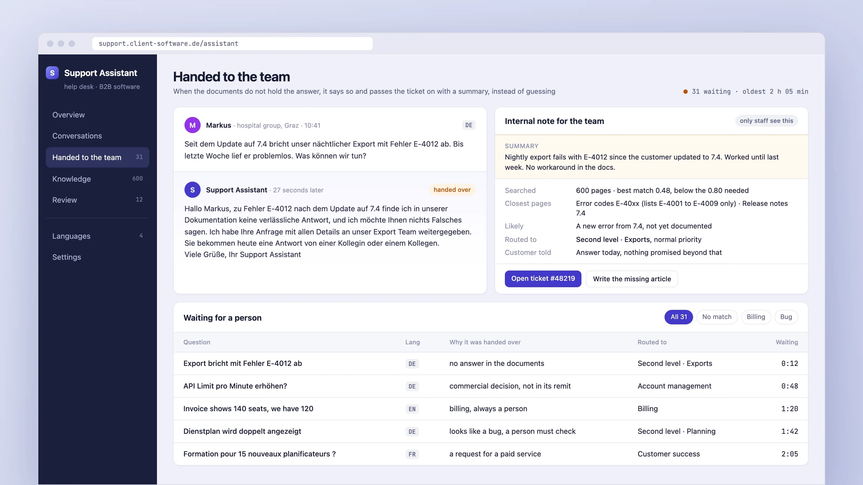Viewport: 863px width, 485px height.
Task: Click the Why it was handed over column header
Action: point(485,342)
